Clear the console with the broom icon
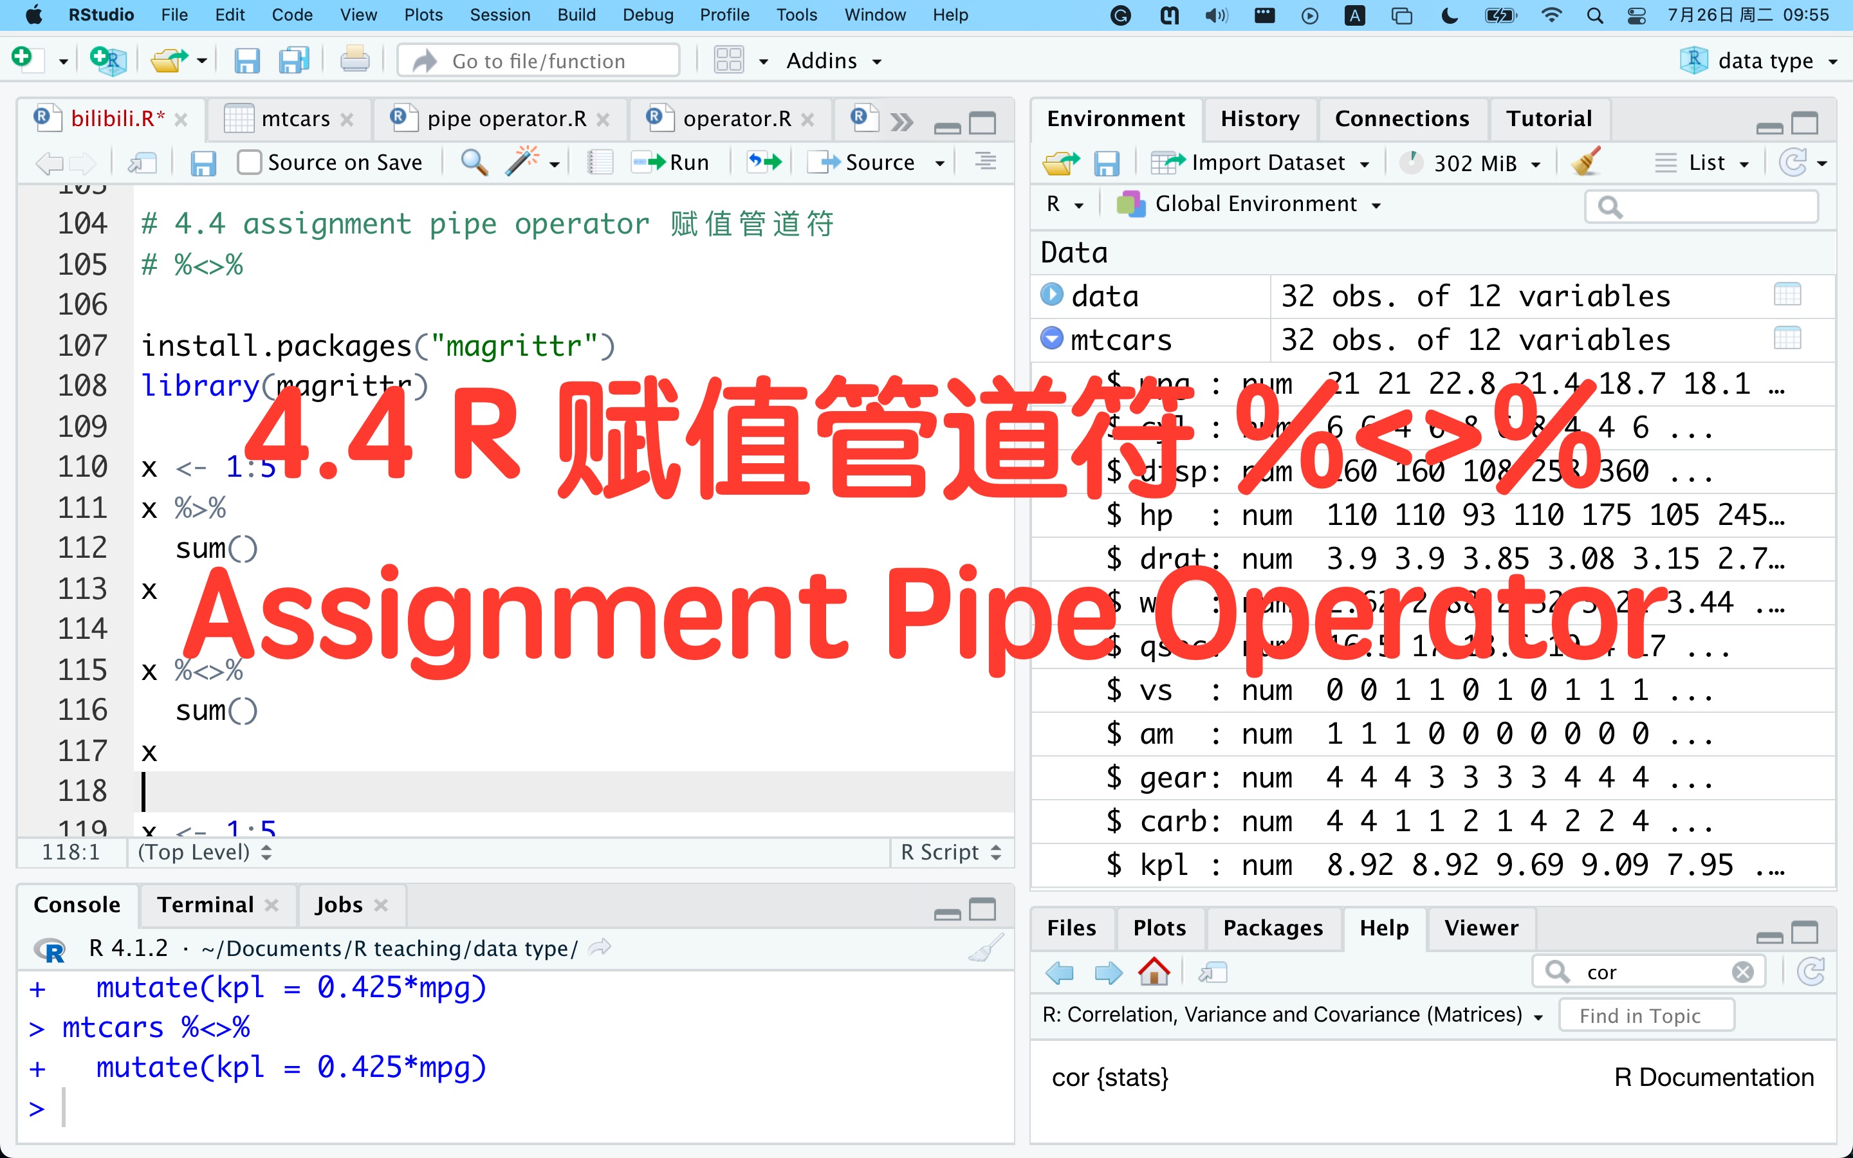This screenshot has width=1853, height=1158. pos(986,949)
